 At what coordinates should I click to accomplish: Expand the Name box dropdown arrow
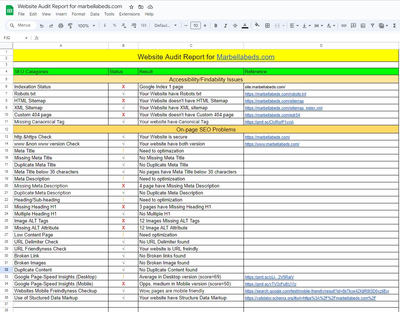point(26,38)
